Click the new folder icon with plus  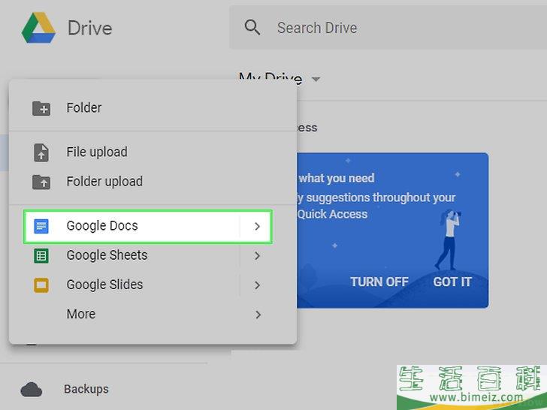click(41, 108)
